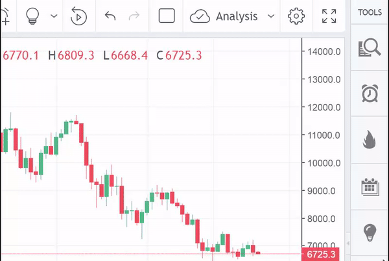
Task: Toggle fullscreen mode
Action: click(x=329, y=16)
